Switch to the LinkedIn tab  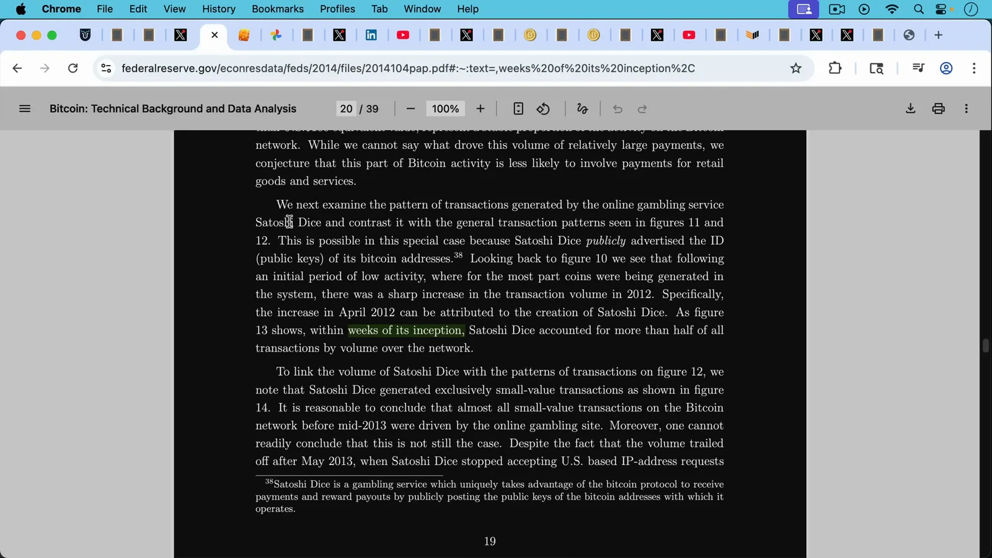coord(371,35)
